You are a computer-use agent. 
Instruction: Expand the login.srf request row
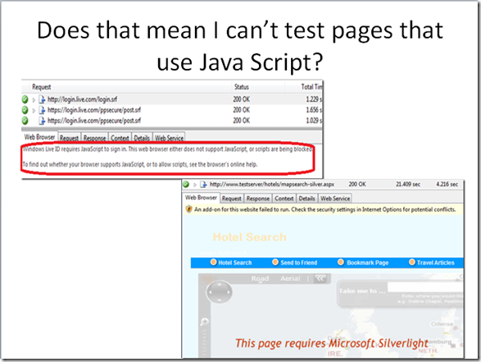click(34, 100)
